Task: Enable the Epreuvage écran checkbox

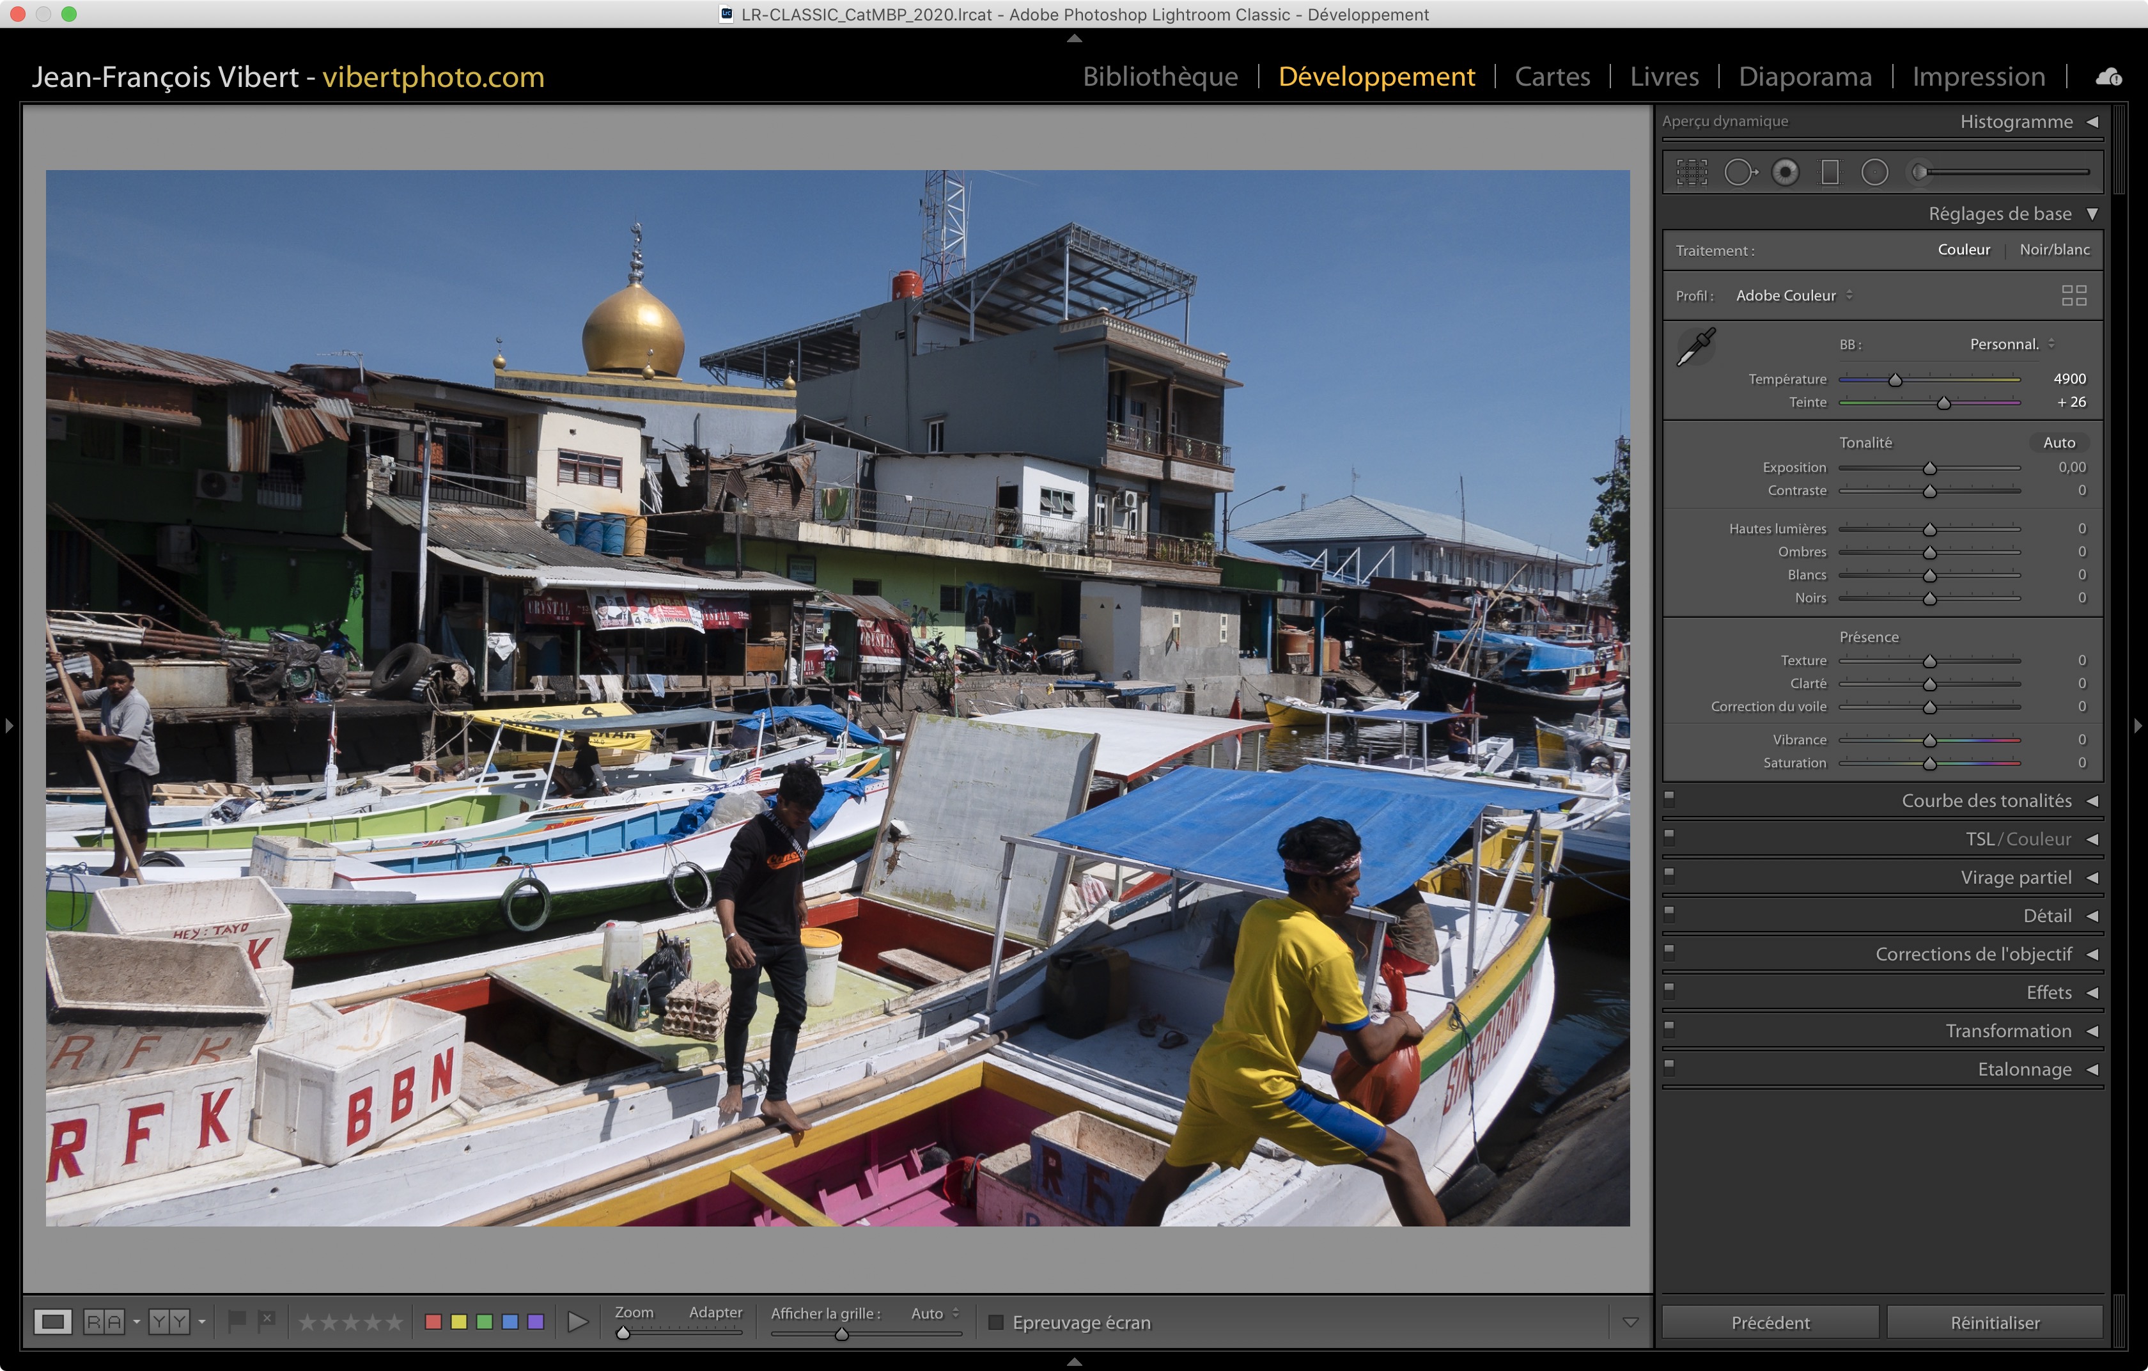Action: click(997, 1322)
